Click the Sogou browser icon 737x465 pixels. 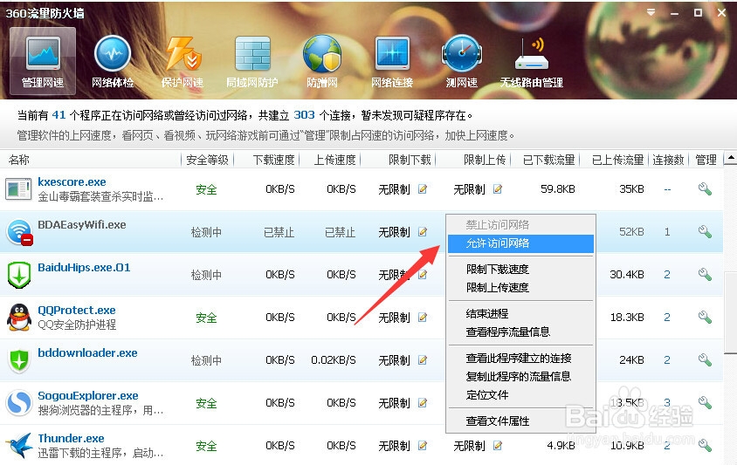pos(19,402)
